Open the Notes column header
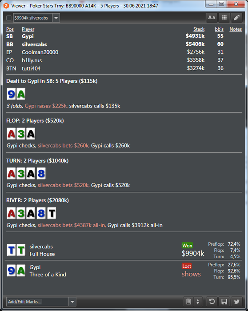The image size is (248, 311). (236, 29)
